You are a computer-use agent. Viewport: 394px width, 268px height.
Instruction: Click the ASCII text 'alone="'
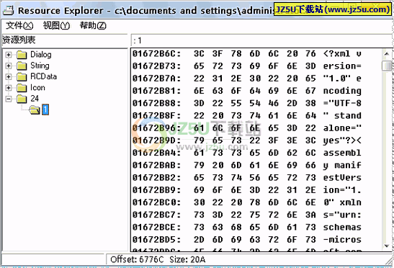(342, 128)
